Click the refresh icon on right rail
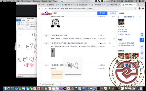 pyautogui.click(x=142, y=47)
